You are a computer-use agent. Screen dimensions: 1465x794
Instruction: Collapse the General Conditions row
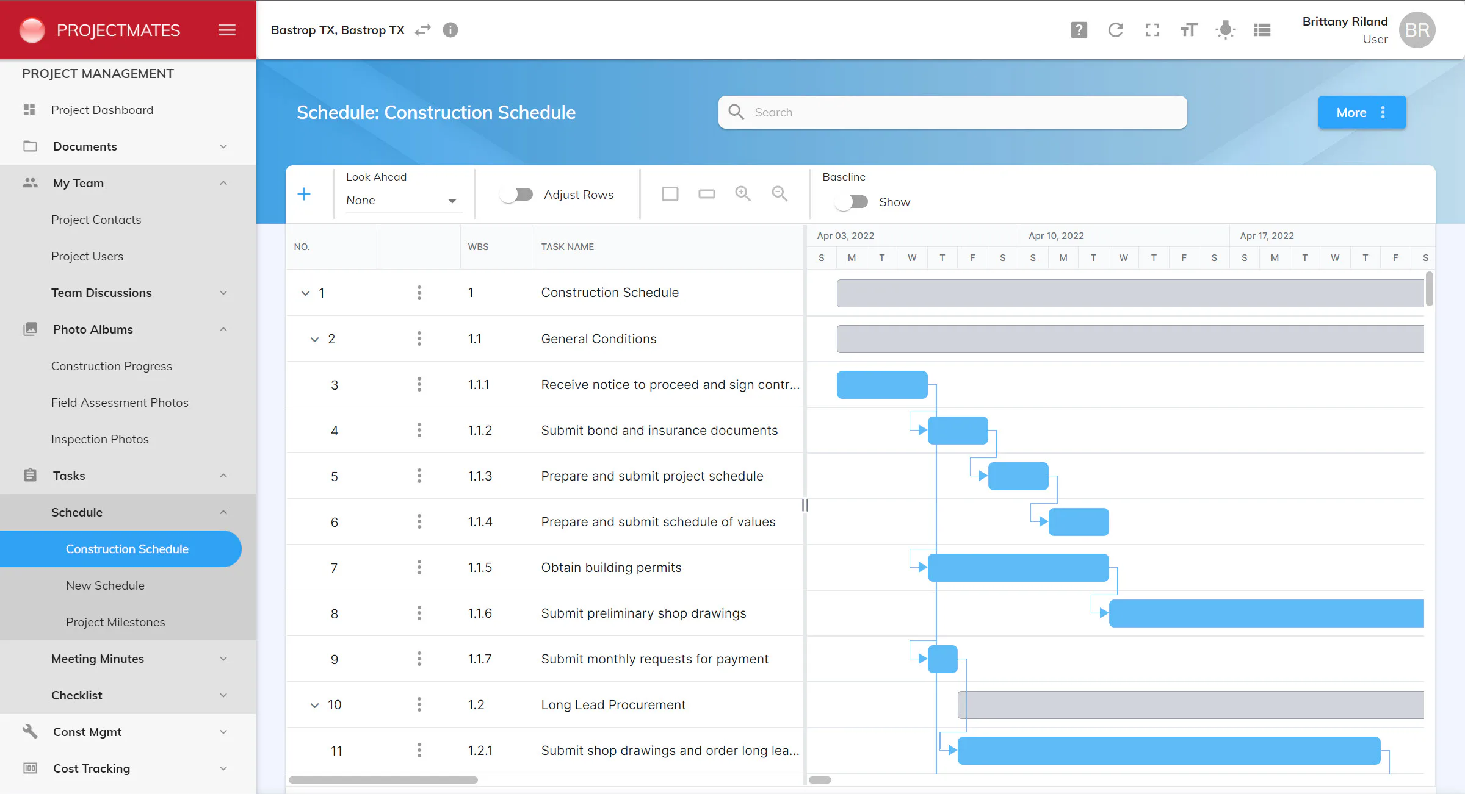314,339
